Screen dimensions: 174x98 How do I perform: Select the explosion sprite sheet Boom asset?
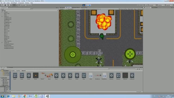tap(49, 76)
